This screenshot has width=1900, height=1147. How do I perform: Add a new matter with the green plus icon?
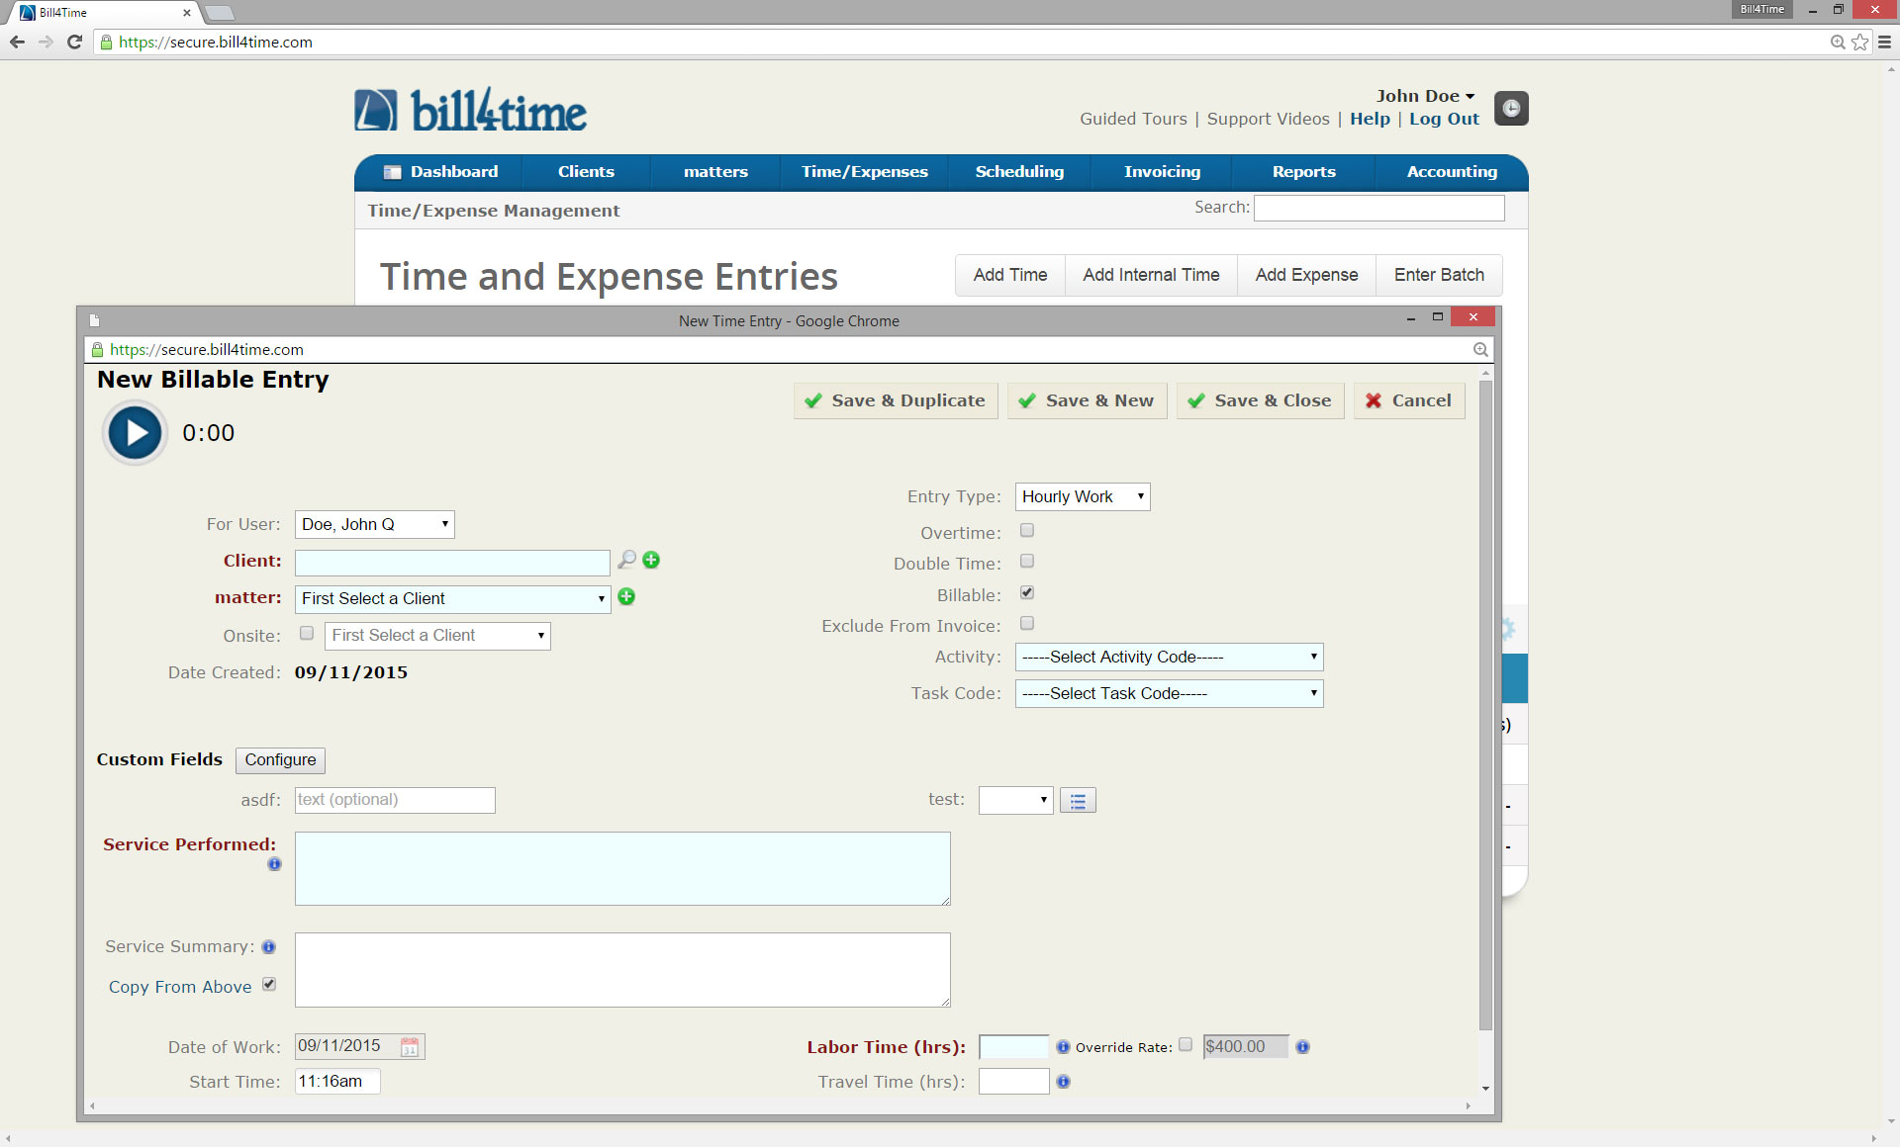(x=627, y=597)
